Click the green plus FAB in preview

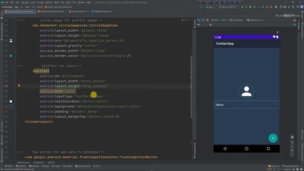[273, 138]
